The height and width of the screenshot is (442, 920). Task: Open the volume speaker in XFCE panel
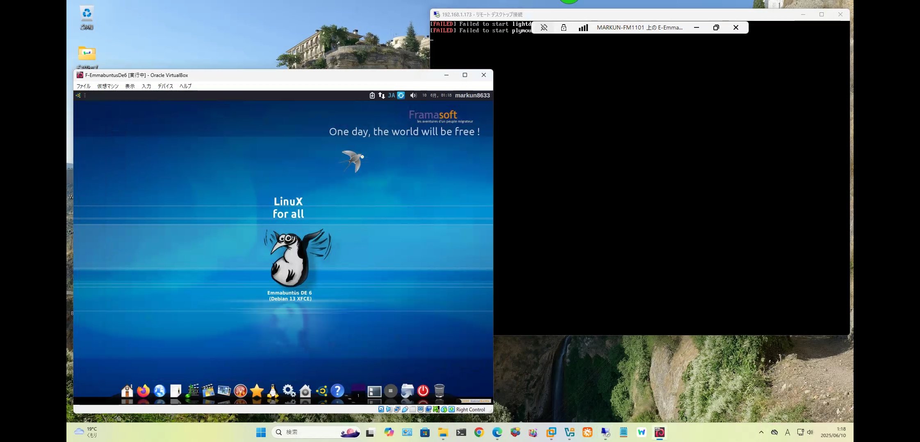tap(413, 95)
